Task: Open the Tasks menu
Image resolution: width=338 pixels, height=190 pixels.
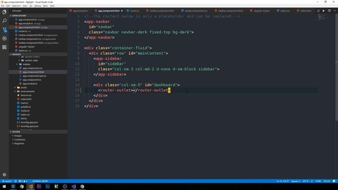Action: 45,6
